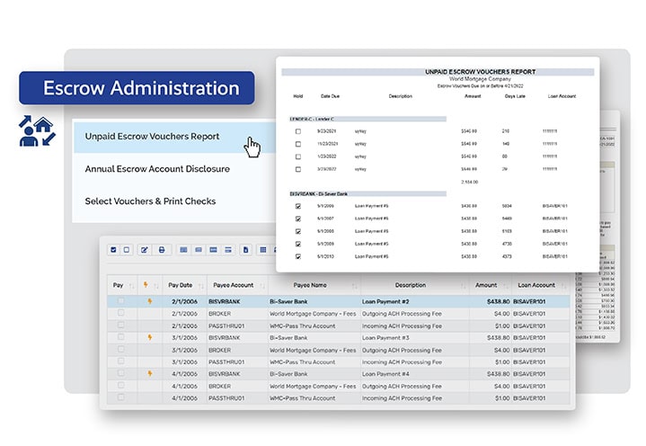Click the sort arrows on the Amount column
646x446 pixels.
pyautogui.click(x=506, y=286)
